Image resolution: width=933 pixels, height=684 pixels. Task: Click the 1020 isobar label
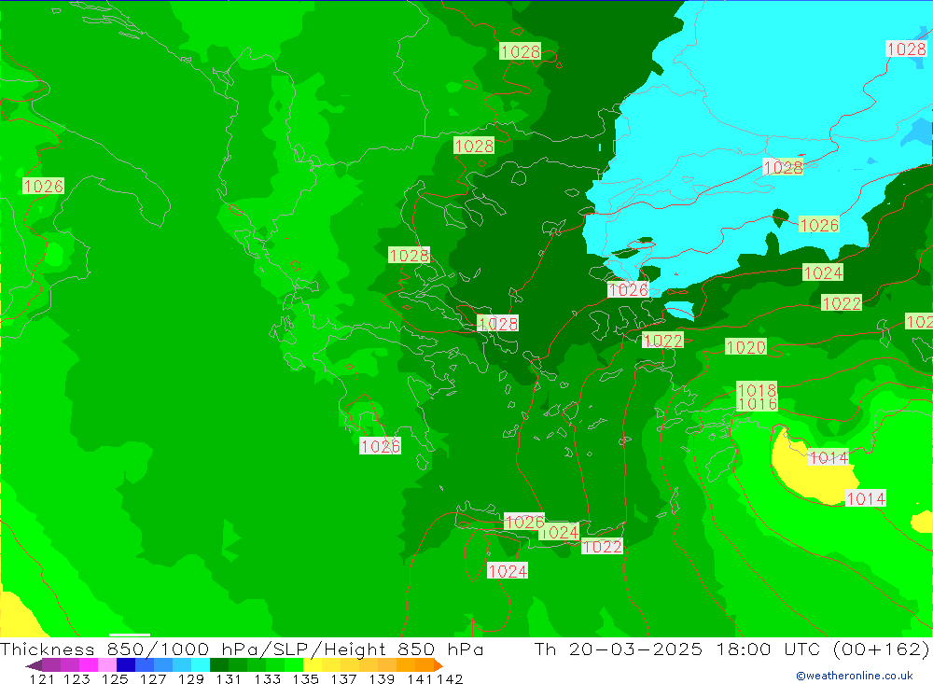coord(745,347)
